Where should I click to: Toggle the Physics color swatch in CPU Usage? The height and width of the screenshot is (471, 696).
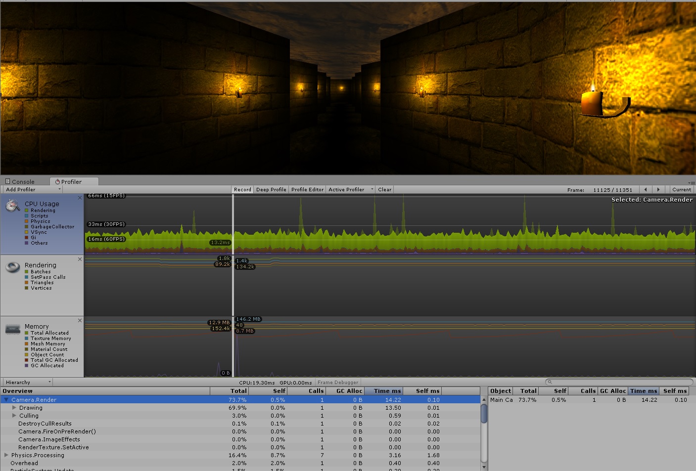click(27, 221)
